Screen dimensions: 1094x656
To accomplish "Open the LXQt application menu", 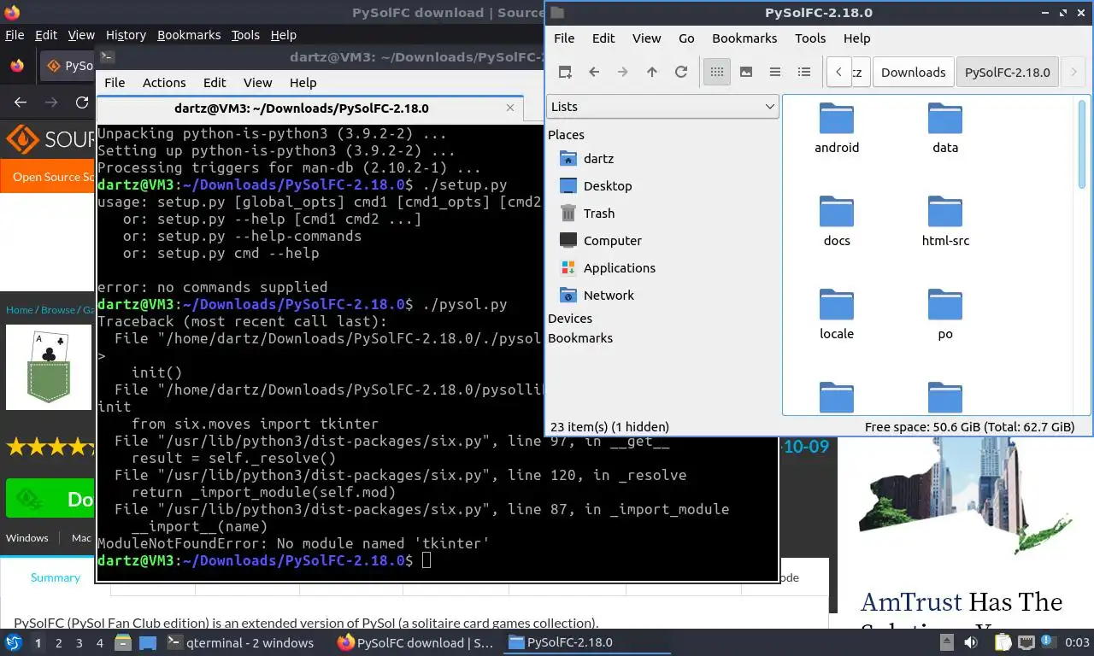I will [14, 642].
